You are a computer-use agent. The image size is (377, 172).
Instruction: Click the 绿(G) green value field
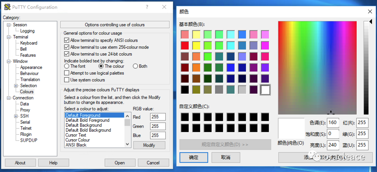pyautogui.click(x=362, y=134)
